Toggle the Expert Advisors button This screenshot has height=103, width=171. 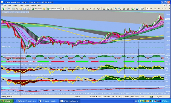tap(53, 9)
